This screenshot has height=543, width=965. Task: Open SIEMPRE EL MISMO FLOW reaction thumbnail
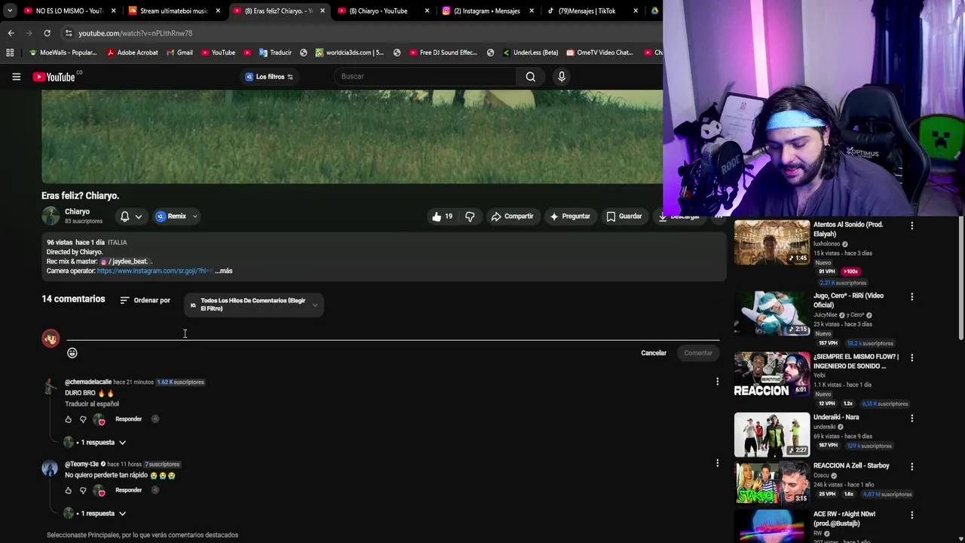tap(772, 374)
